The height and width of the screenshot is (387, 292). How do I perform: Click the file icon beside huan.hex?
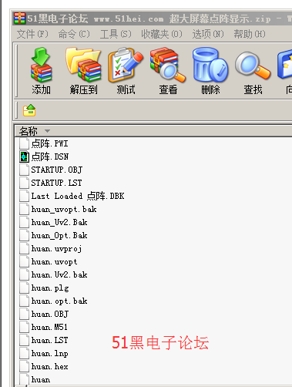coord(25,366)
